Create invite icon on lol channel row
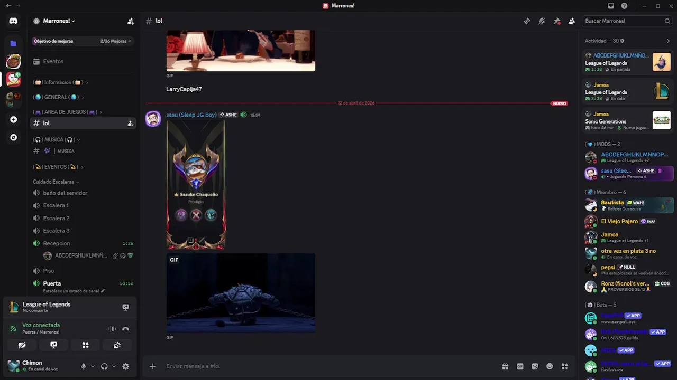This screenshot has width=677, height=380. tap(130, 123)
